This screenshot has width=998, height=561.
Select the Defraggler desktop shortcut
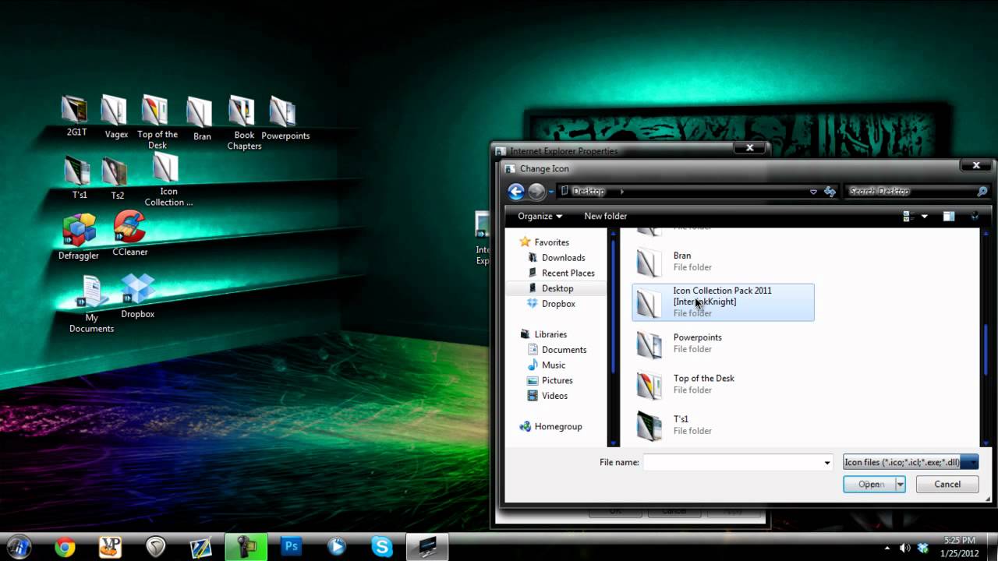click(x=79, y=237)
